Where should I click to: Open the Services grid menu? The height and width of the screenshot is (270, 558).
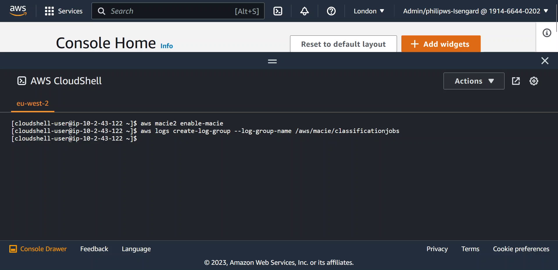click(64, 11)
